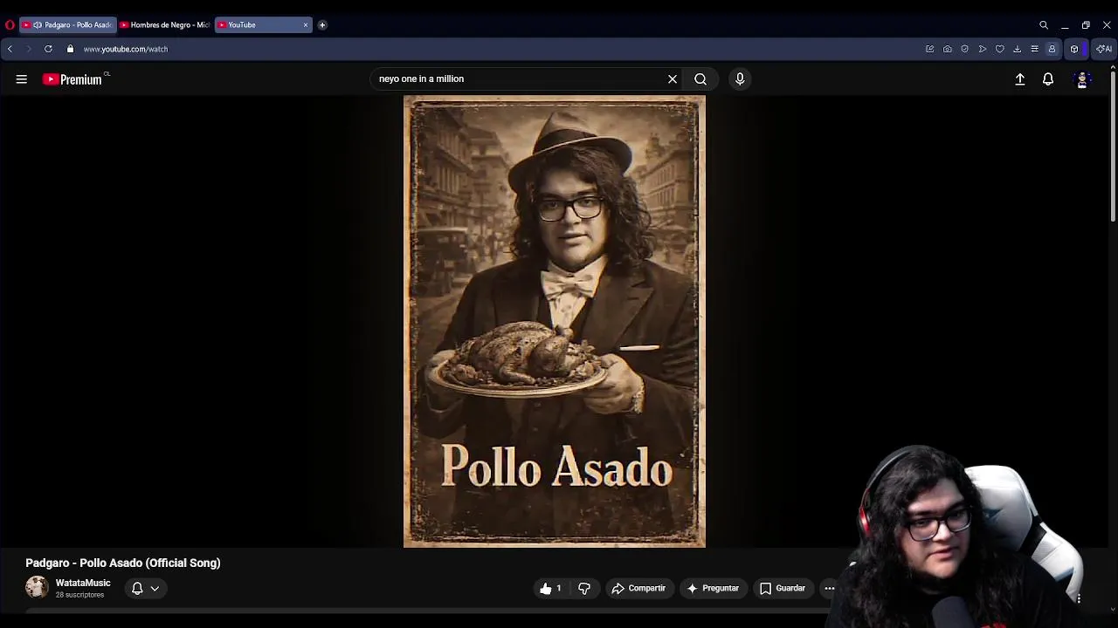Open YouTube notifications bell in header
The height and width of the screenshot is (628, 1118).
click(1048, 79)
